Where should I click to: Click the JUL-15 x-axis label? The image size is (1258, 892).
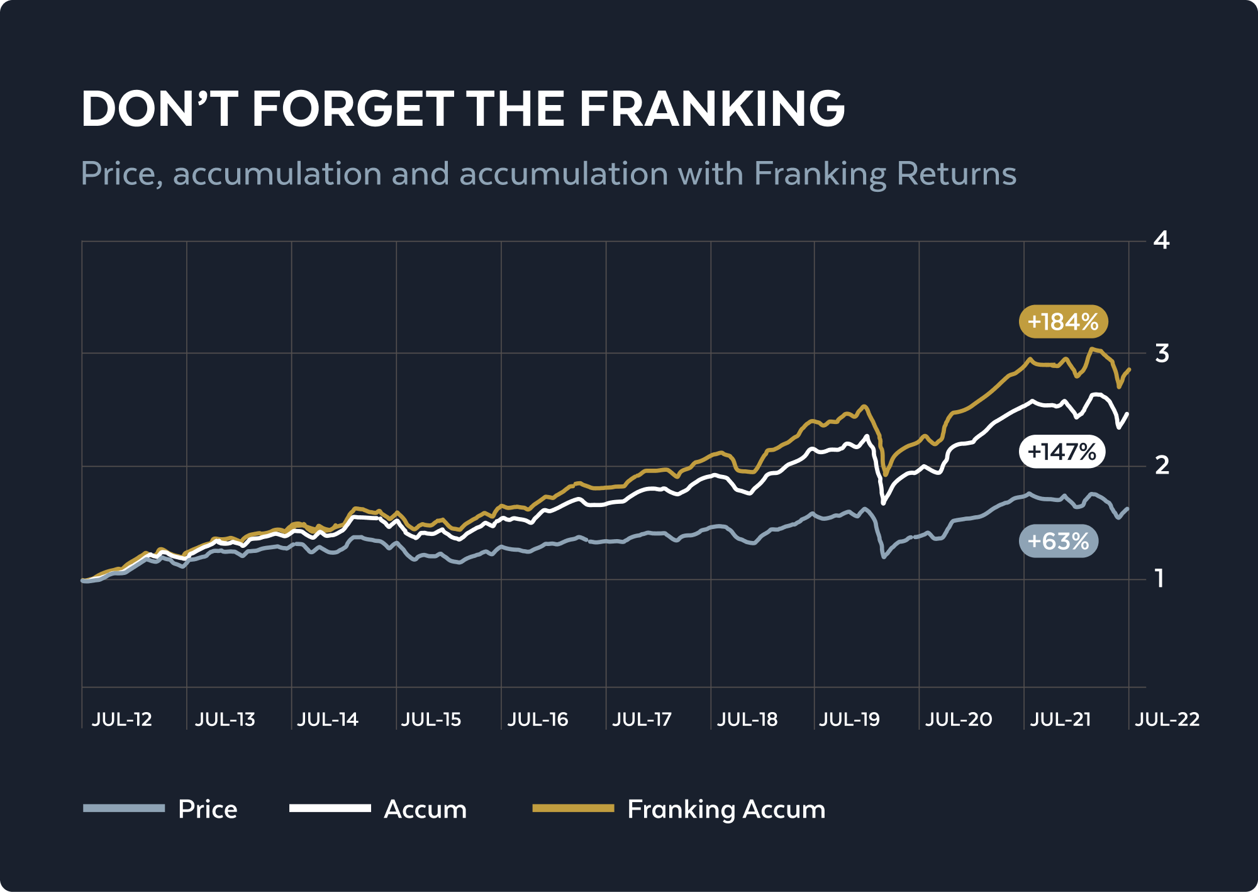[431, 720]
